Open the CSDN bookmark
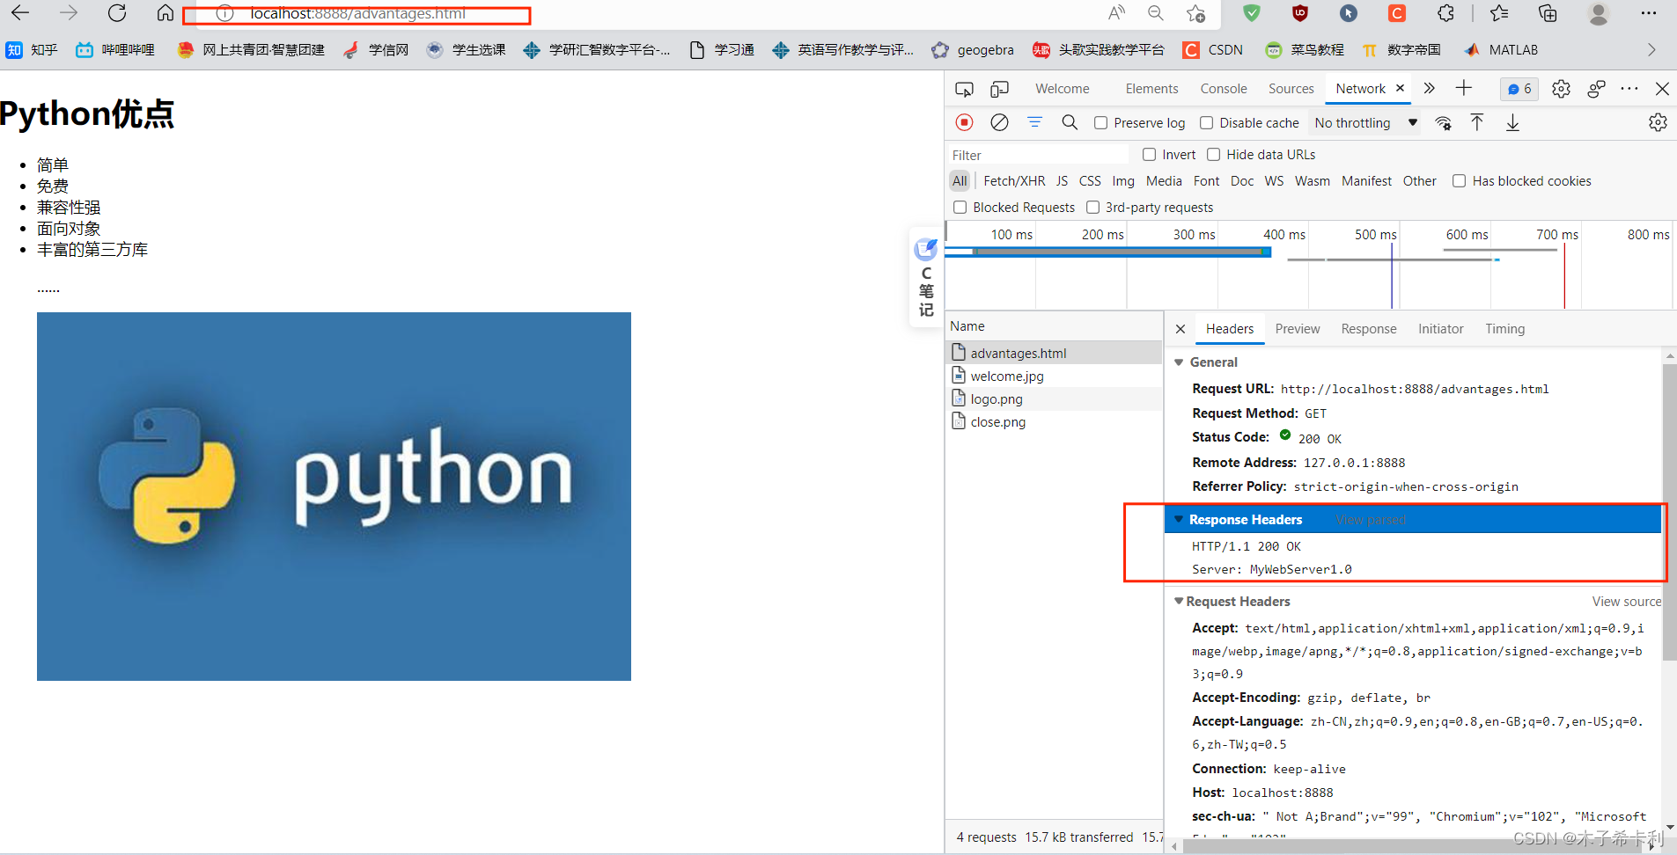 click(1213, 50)
